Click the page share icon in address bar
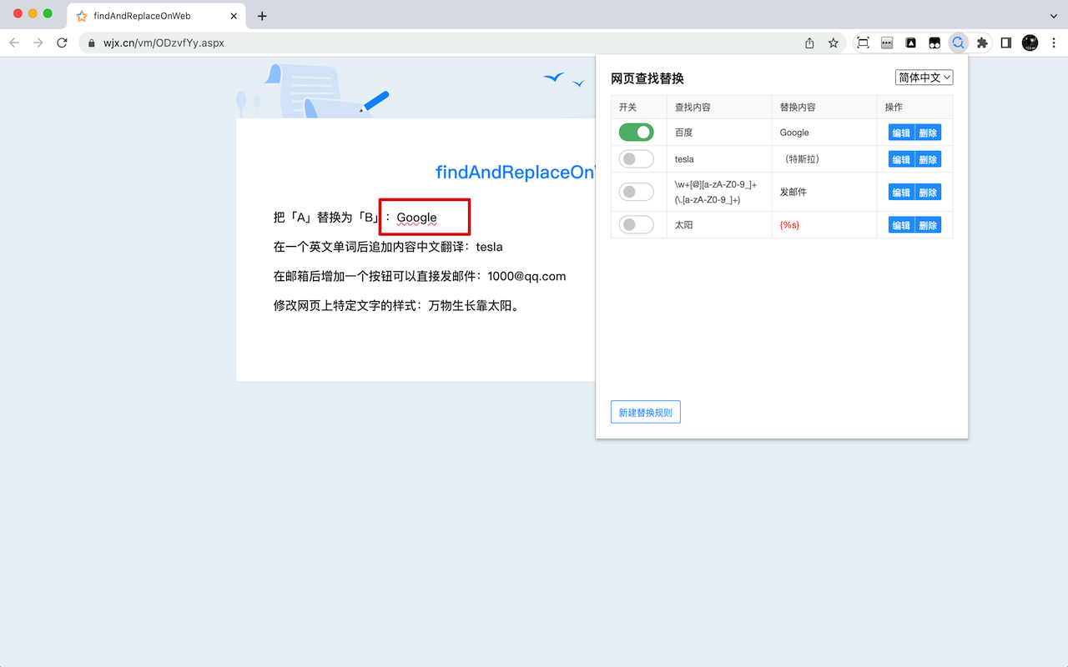 click(x=809, y=43)
